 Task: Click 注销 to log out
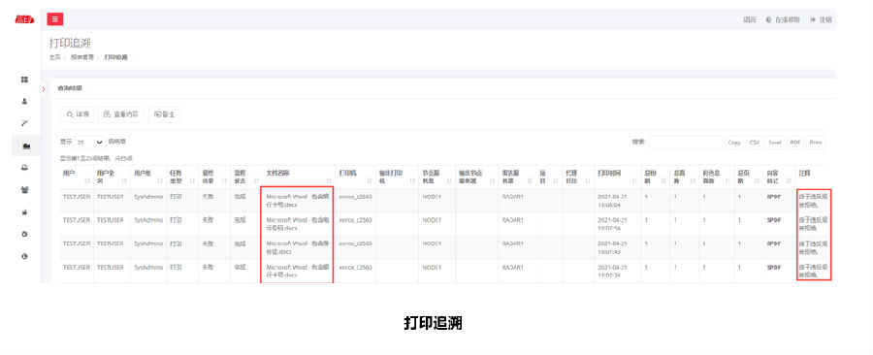(x=822, y=19)
